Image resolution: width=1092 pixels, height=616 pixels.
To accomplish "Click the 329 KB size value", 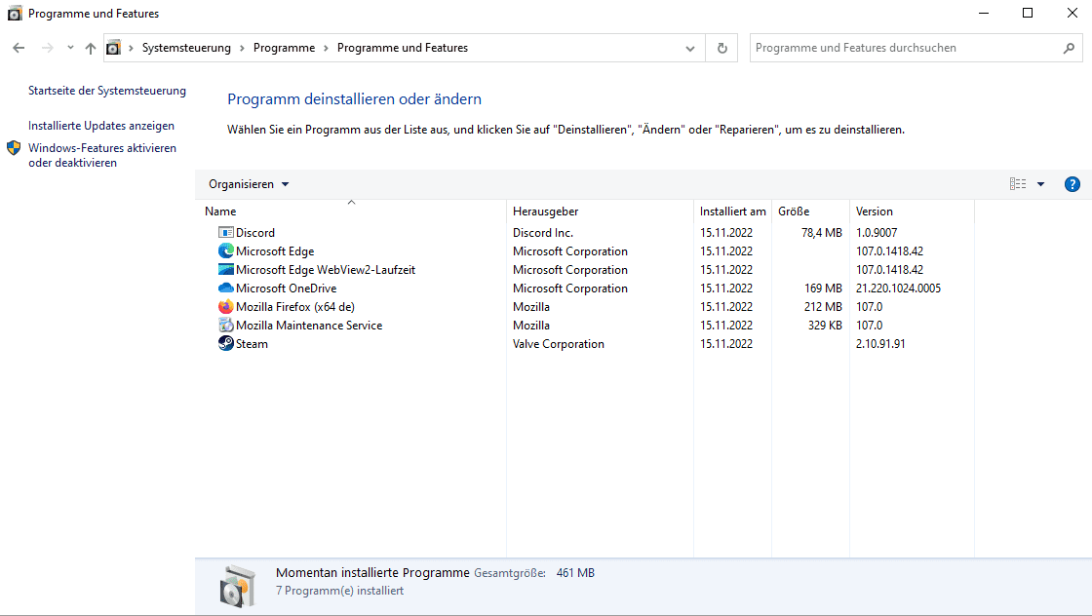I will 825,325.
